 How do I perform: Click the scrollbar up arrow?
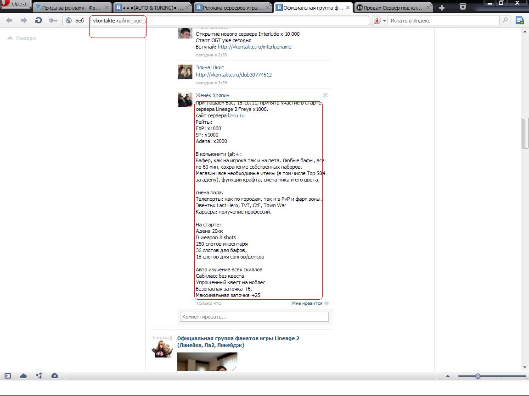(x=524, y=32)
